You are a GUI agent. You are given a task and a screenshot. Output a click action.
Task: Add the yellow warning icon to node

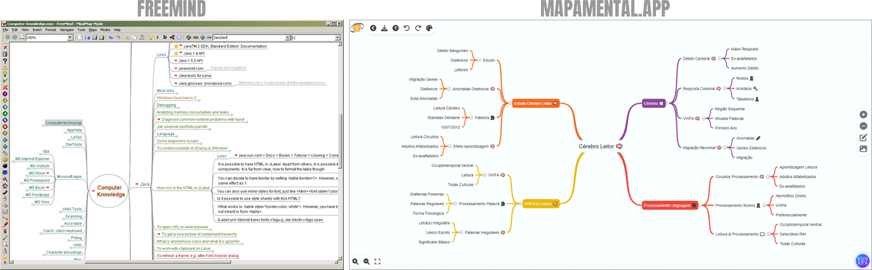5,67
